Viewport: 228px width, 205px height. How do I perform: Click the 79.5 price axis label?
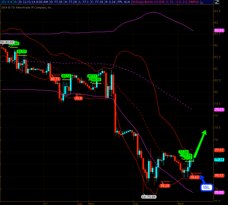pyautogui.click(x=217, y=104)
